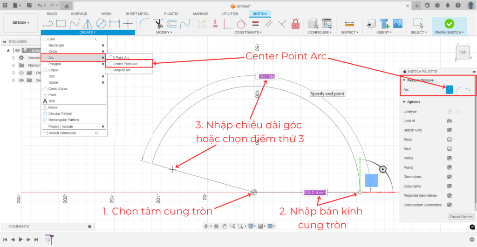Viewport: 477px width, 247px height.
Task: Click the TOP view cube face
Action: tap(462, 53)
